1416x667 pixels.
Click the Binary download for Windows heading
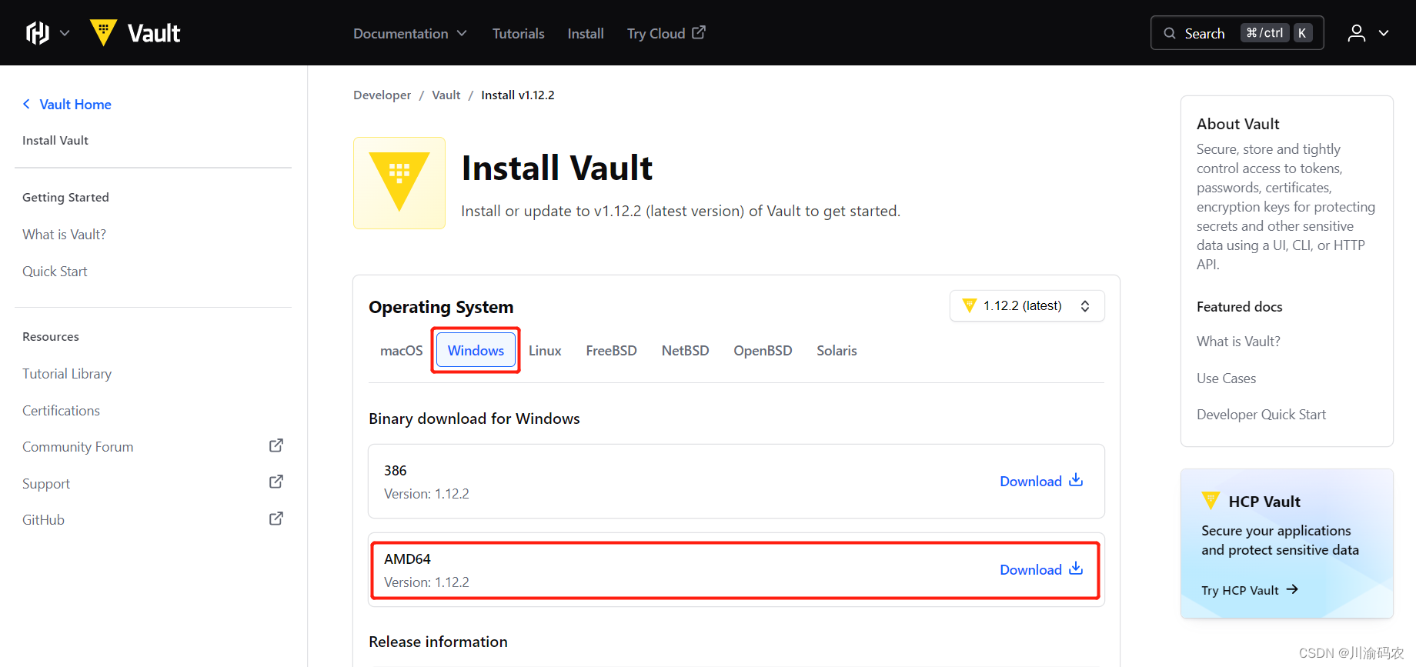[x=474, y=419]
